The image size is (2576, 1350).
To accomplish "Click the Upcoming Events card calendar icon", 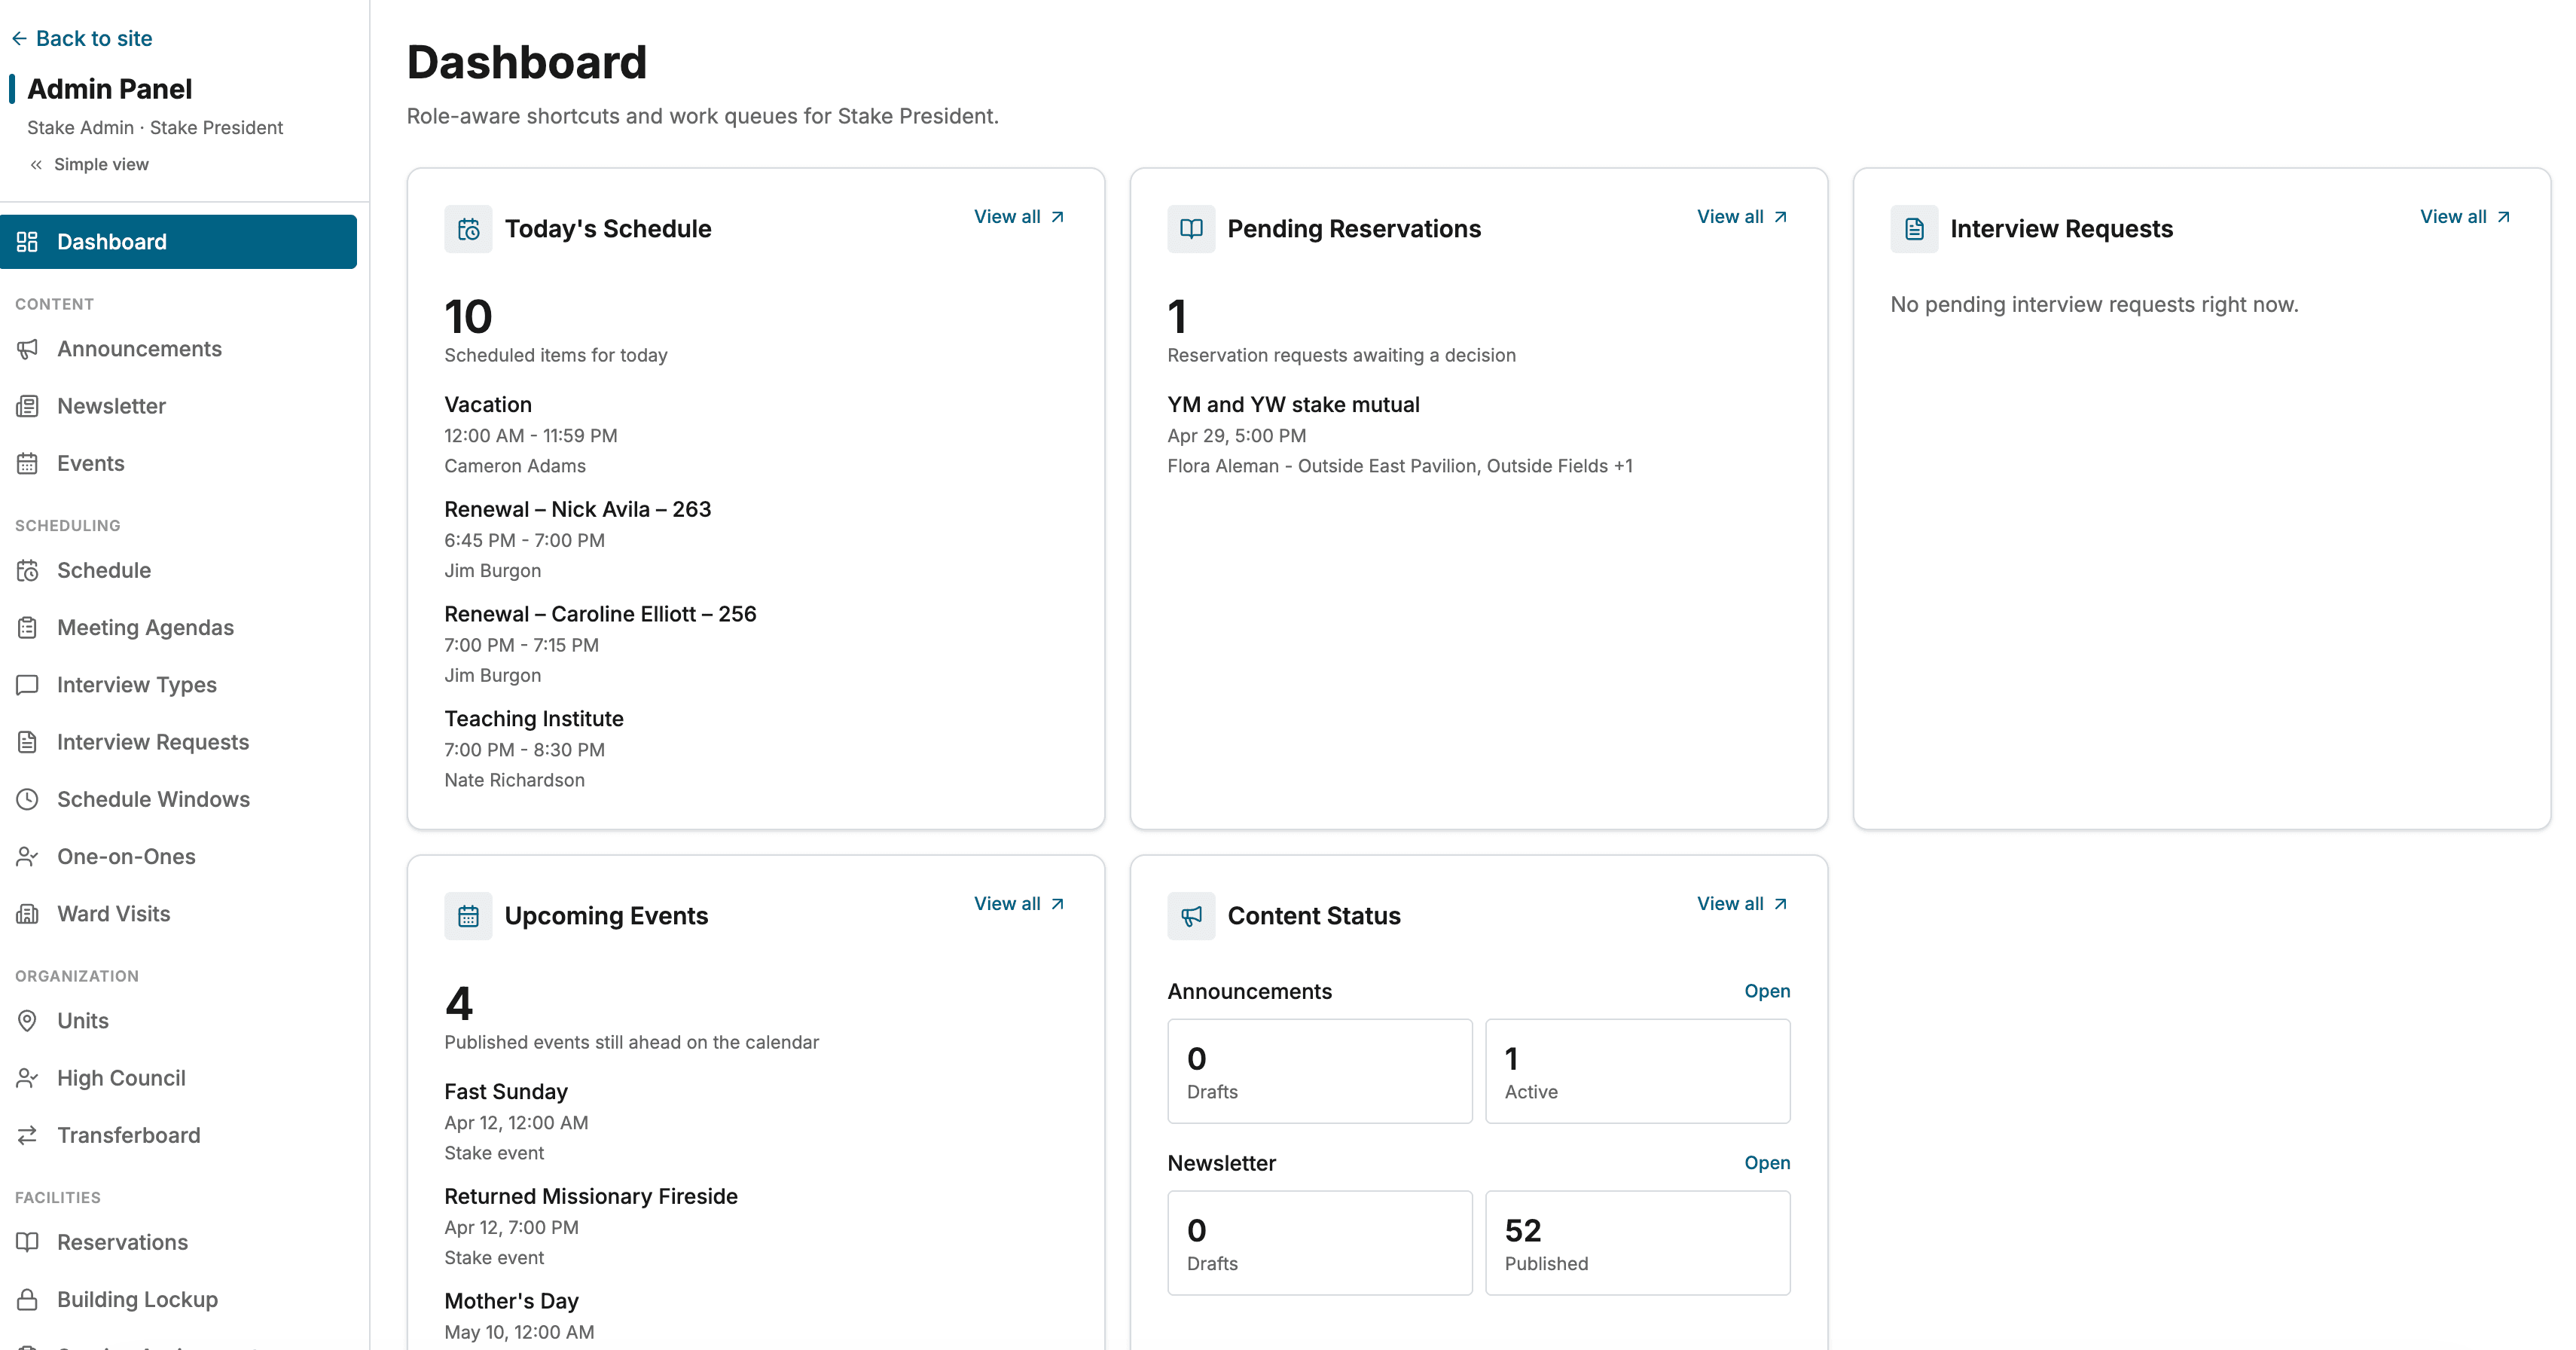I will 468,916.
